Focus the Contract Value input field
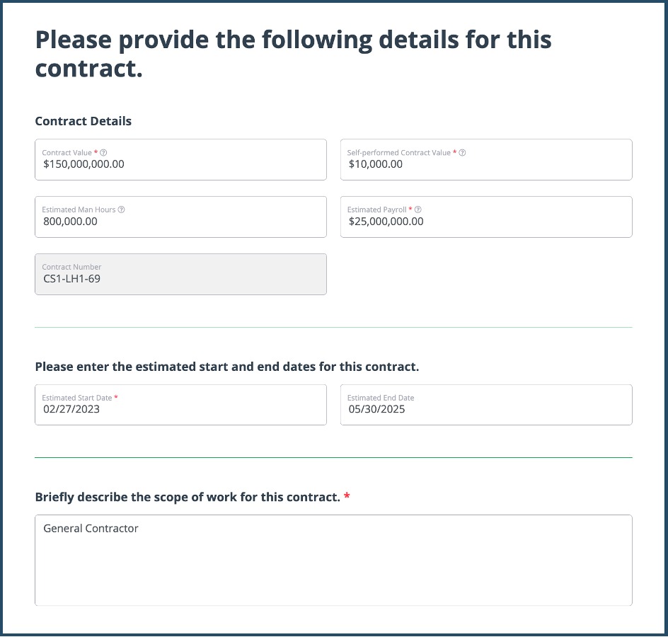The image size is (668, 637). 180,164
